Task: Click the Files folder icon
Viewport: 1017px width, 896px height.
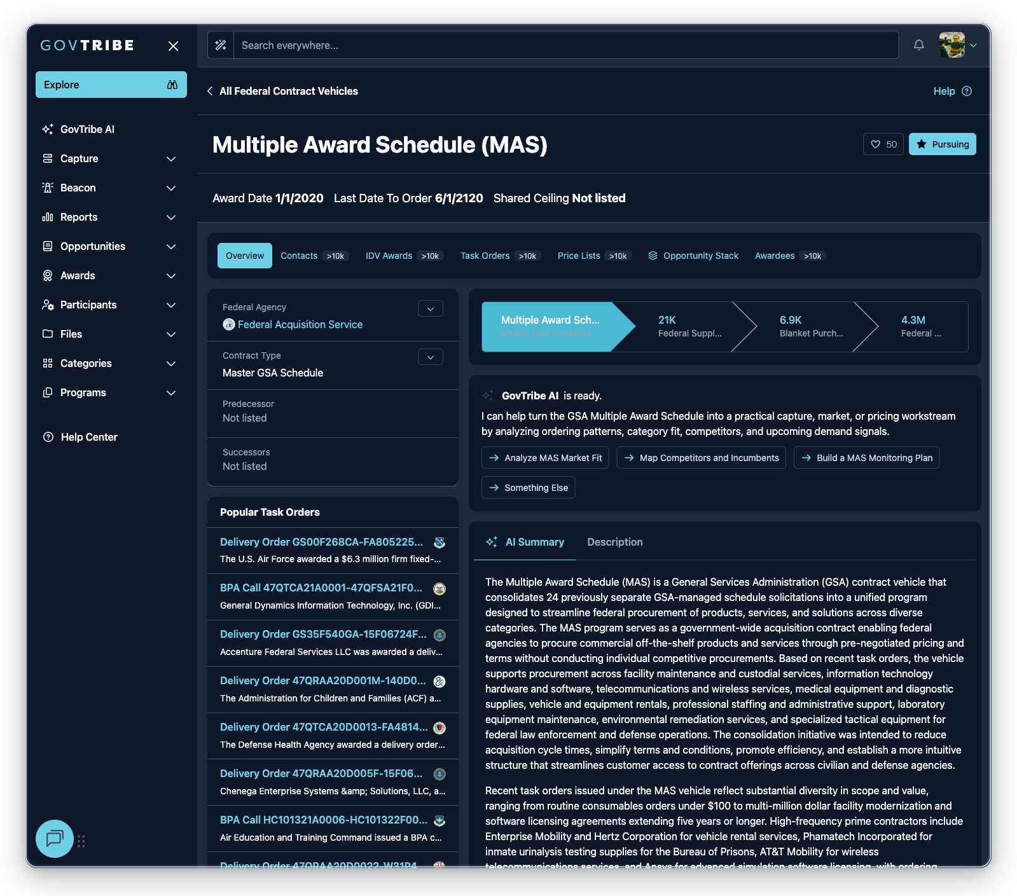Action: coord(48,334)
